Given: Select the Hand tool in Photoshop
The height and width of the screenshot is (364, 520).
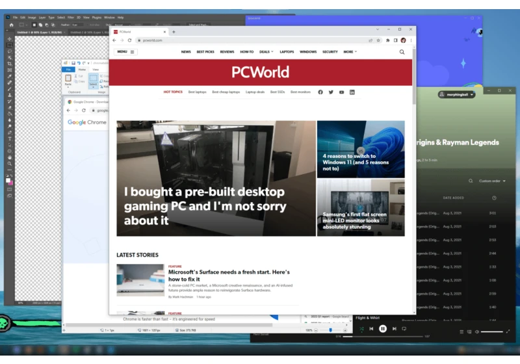Looking at the screenshot, I should coord(10,157).
